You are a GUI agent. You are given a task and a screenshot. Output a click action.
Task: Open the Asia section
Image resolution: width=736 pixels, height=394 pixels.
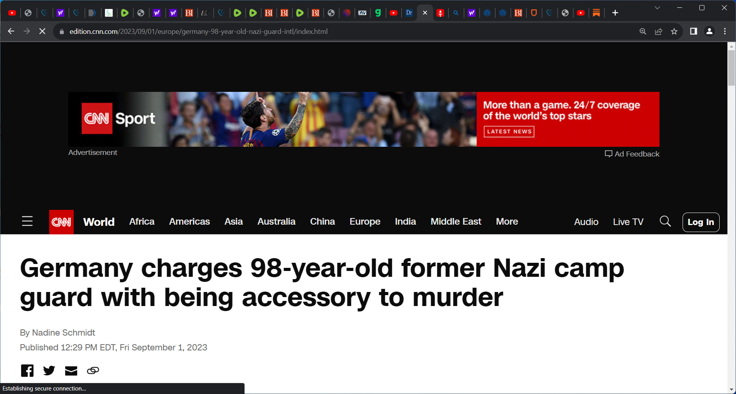234,222
